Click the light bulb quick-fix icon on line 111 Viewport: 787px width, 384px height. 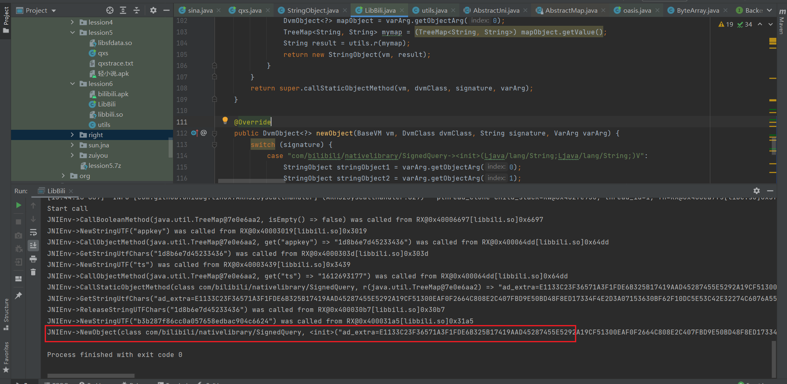click(225, 120)
